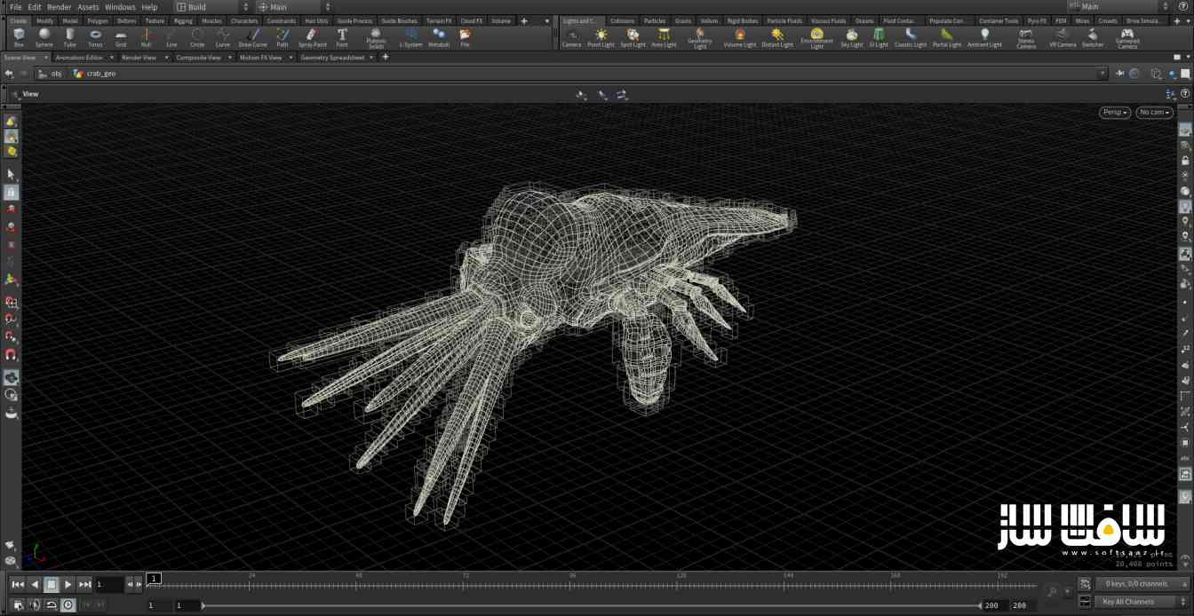The width and height of the screenshot is (1194, 616).
Task: Open the Key All Channels dropdown
Action: [x=1142, y=602]
